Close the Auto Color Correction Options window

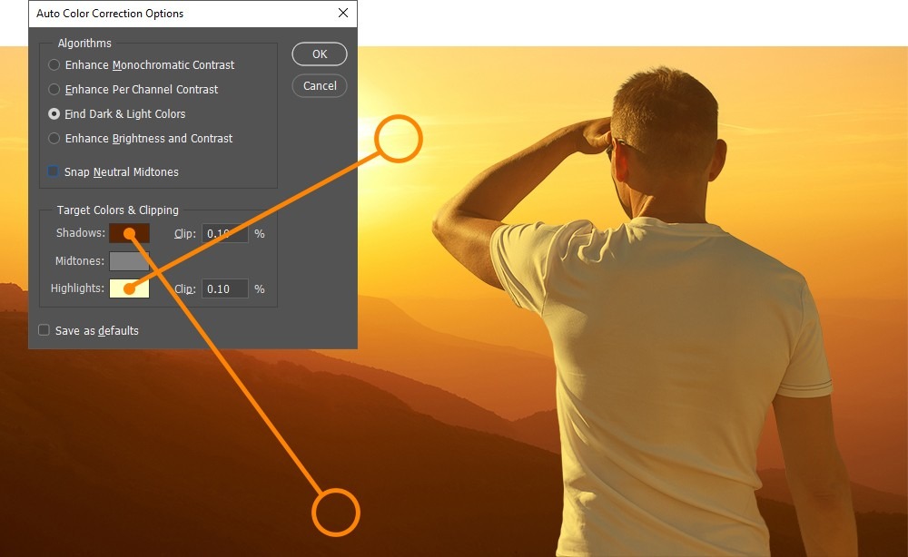point(343,13)
